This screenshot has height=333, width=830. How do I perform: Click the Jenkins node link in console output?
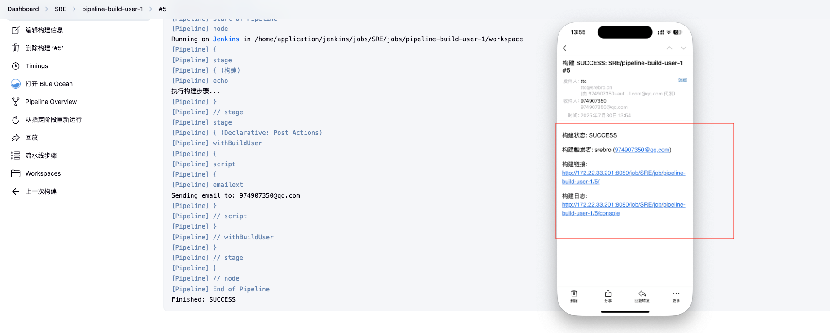coord(226,39)
